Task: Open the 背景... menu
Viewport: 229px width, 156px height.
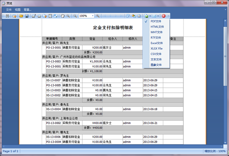Action: tap(28, 10)
